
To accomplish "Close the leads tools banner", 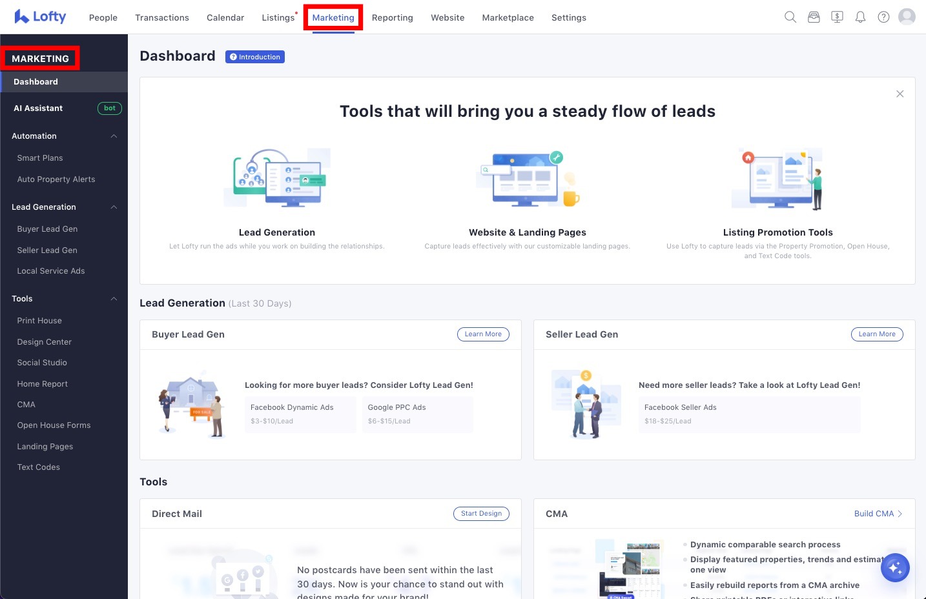I will 900,94.
